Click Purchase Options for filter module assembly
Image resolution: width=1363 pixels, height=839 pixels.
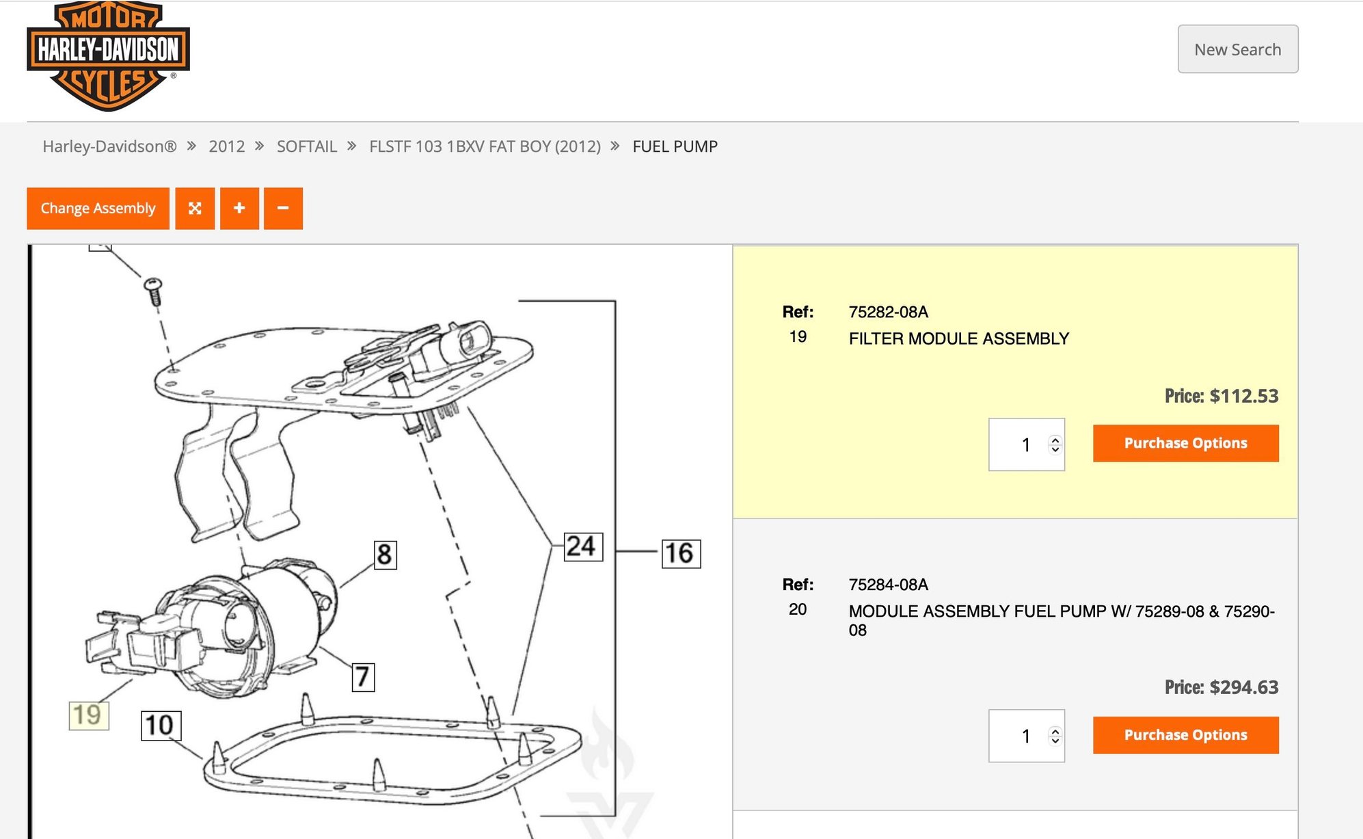pyautogui.click(x=1185, y=443)
